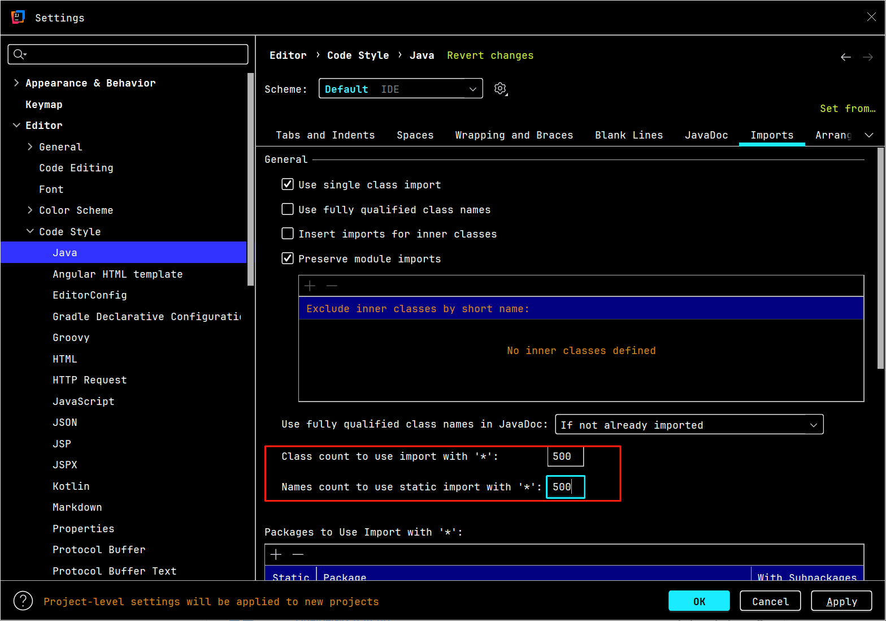Click the class count import field
The height and width of the screenshot is (621, 886).
tap(565, 456)
